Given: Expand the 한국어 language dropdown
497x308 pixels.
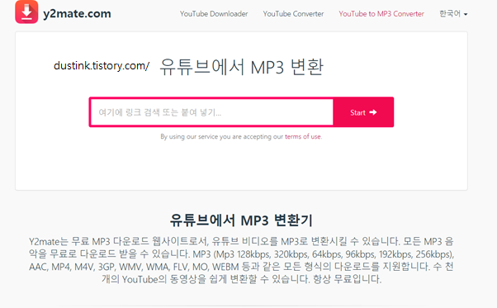Looking at the screenshot, I should coord(453,14).
